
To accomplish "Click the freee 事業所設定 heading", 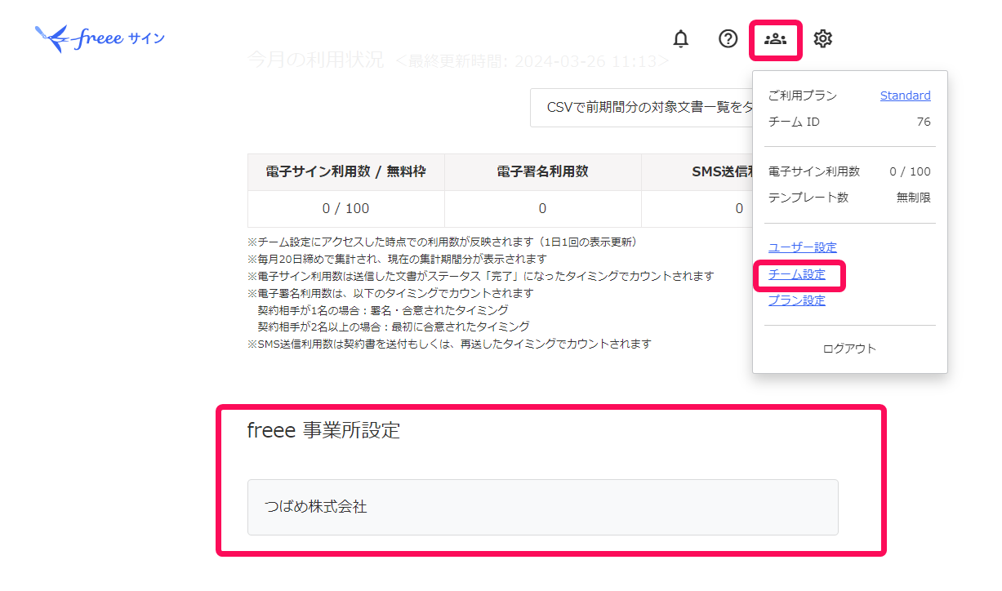I will [324, 430].
